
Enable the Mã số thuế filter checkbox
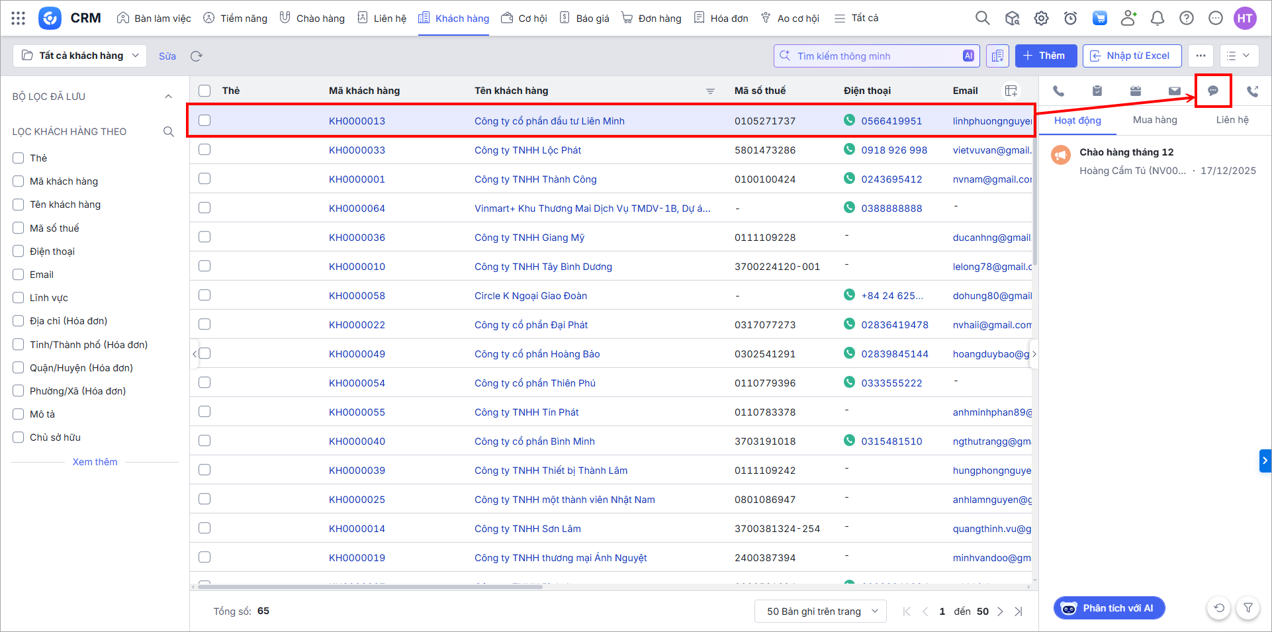click(19, 228)
